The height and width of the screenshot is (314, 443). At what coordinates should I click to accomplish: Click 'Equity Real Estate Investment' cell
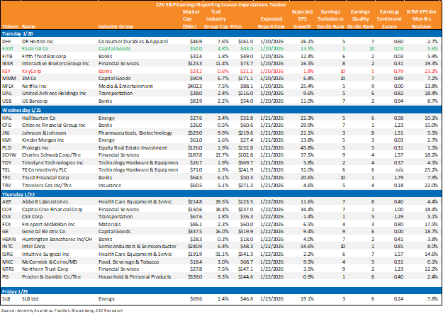coord(133,147)
